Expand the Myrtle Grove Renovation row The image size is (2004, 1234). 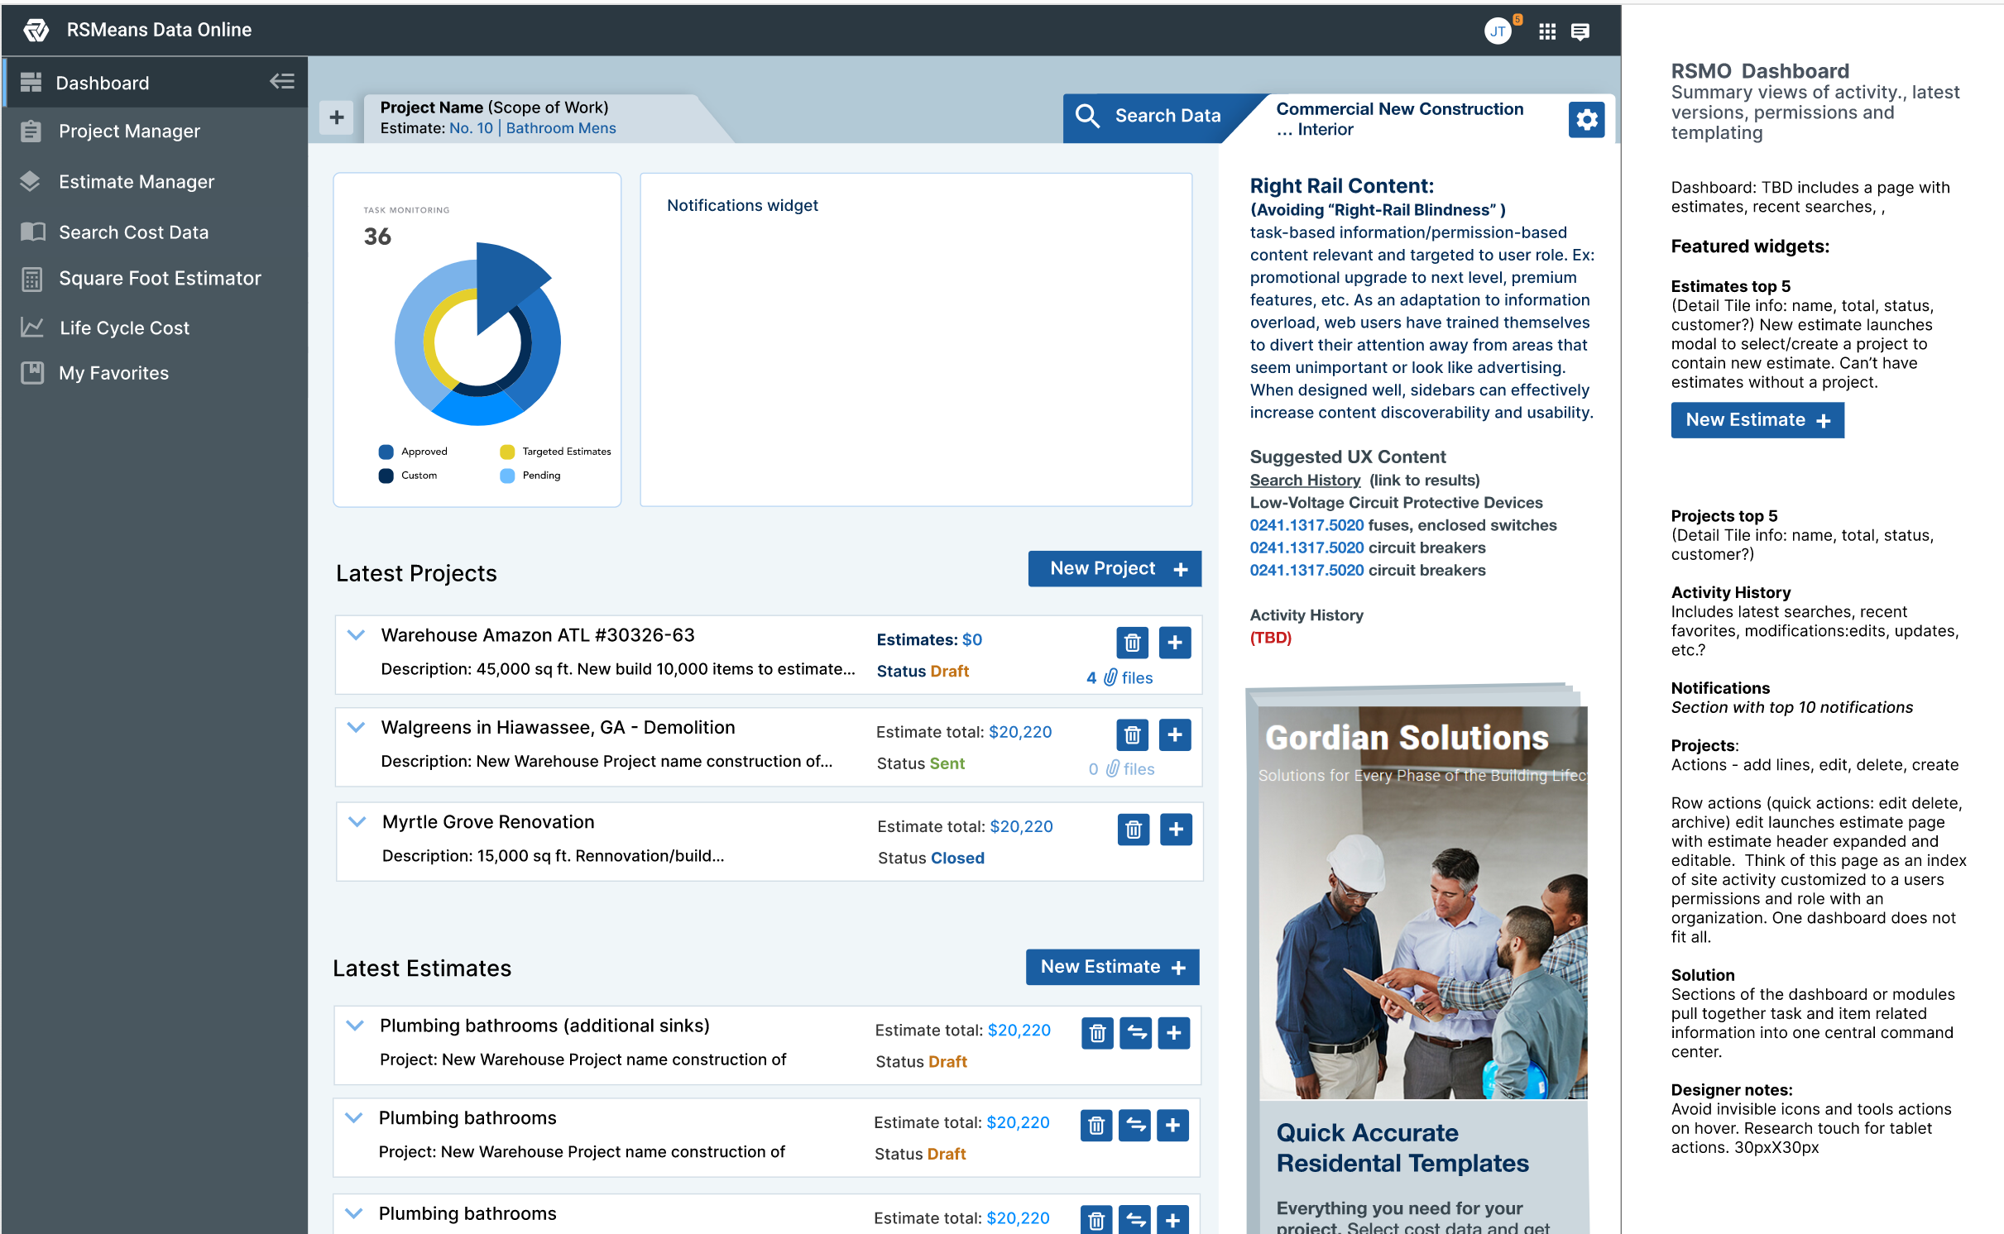357,822
